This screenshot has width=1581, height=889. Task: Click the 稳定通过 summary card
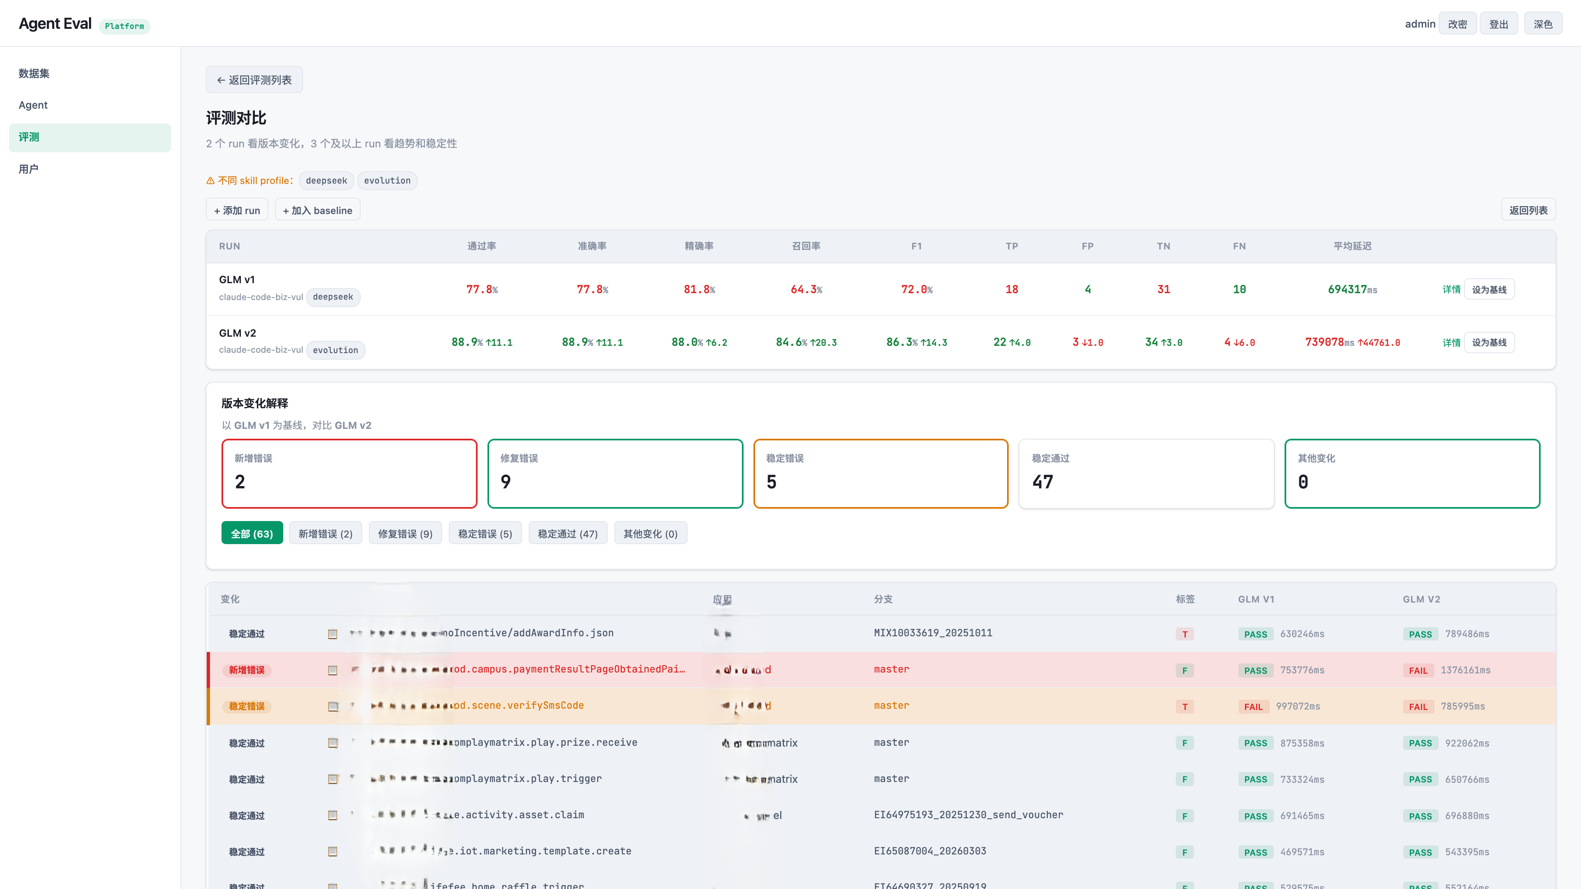click(x=1147, y=474)
